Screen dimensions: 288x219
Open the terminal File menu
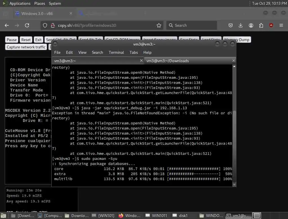coord(57,52)
